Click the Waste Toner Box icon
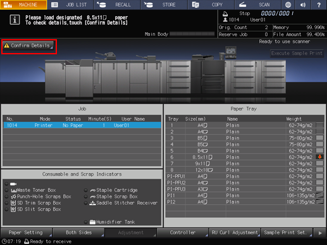The height and width of the screenshot is (245, 327). pyautogui.click(x=14, y=190)
